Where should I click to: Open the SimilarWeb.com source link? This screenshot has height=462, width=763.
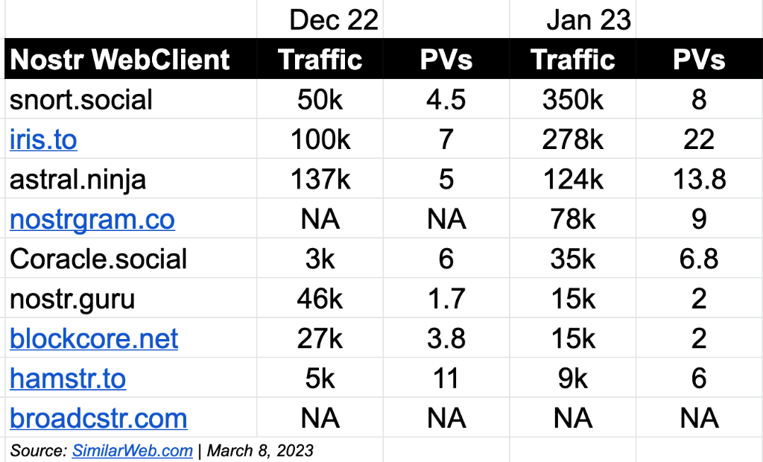click(132, 451)
